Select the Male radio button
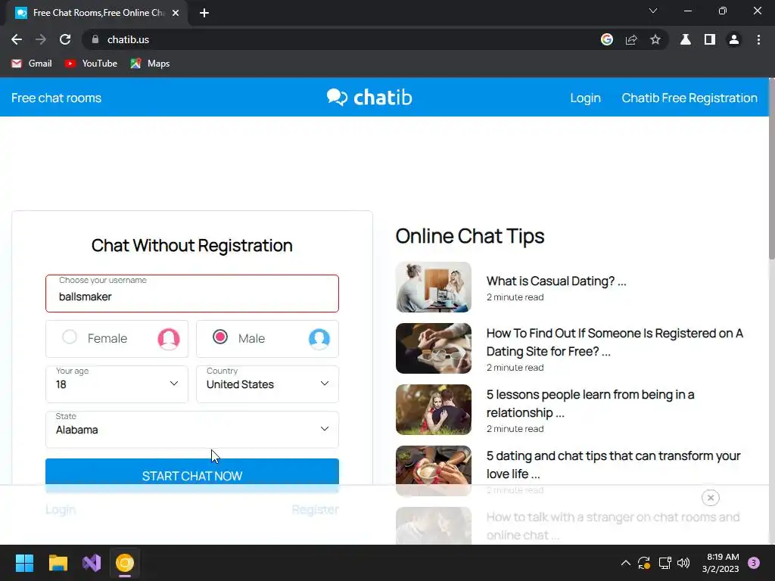Image resolution: width=775 pixels, height=581 pixels. [220, 337]
